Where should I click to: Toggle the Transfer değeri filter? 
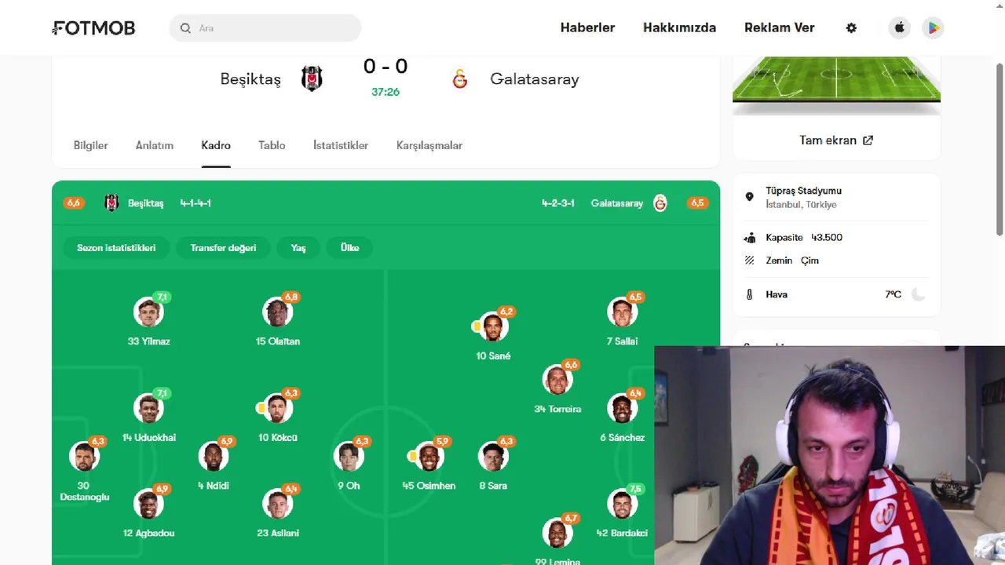[x=223, y=248]
